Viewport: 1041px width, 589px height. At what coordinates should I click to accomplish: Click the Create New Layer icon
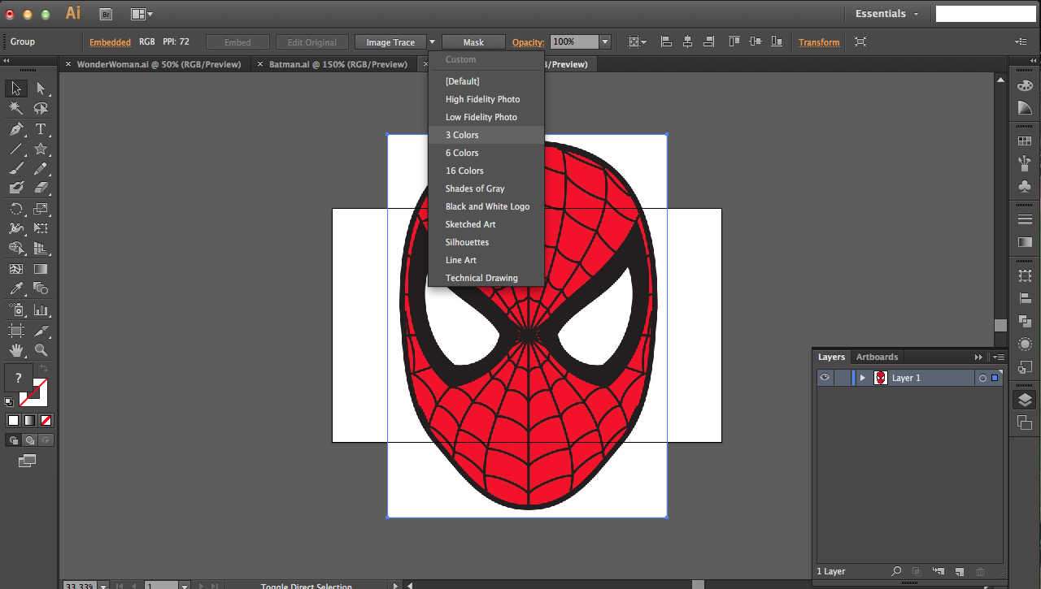959,572
